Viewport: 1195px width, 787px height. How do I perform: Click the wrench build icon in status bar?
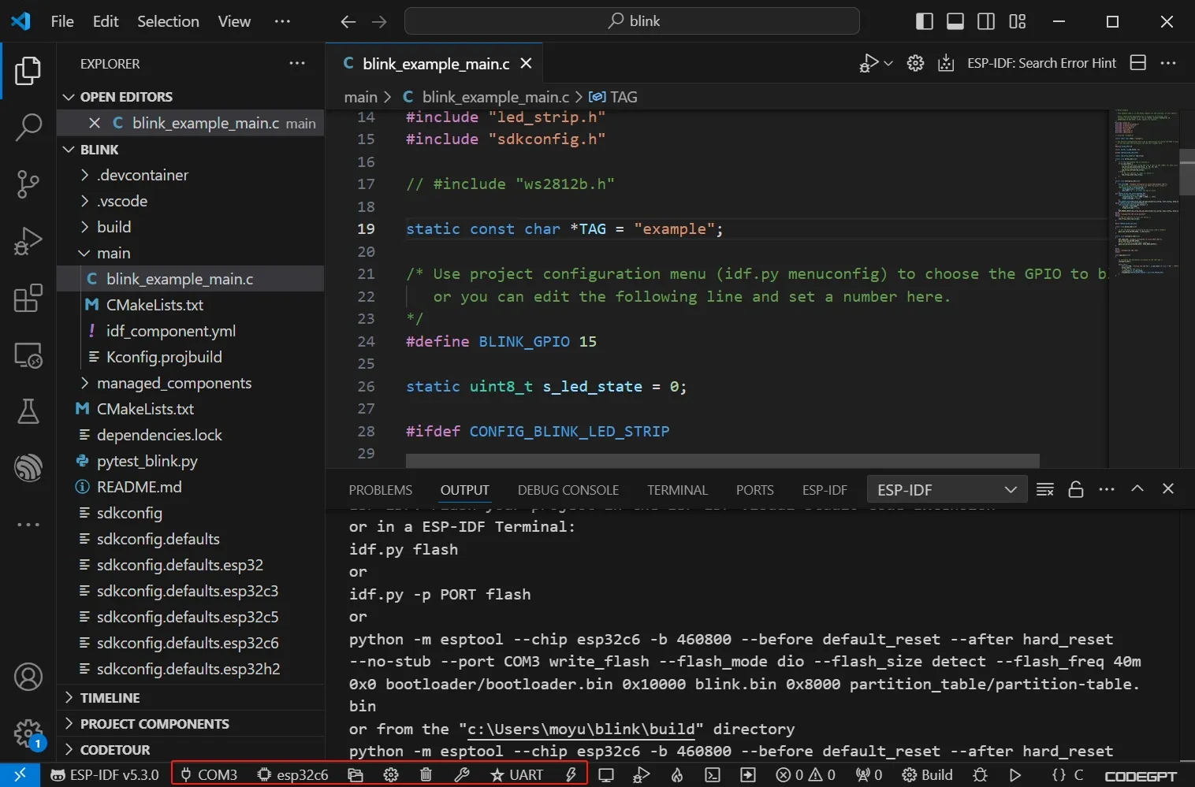point(462,775)
